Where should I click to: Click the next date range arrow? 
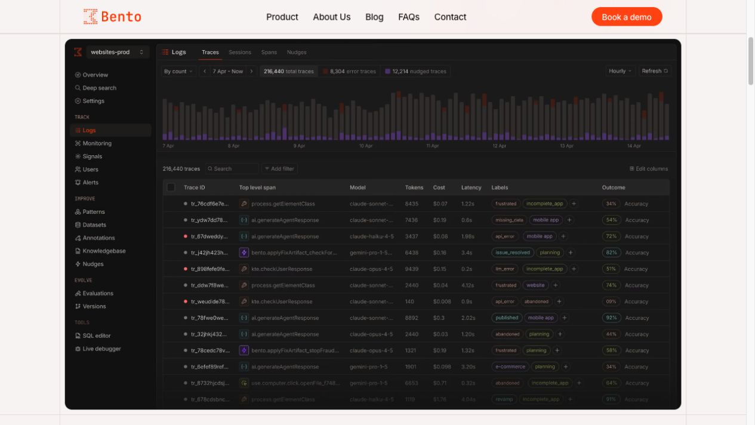[252, 71]
